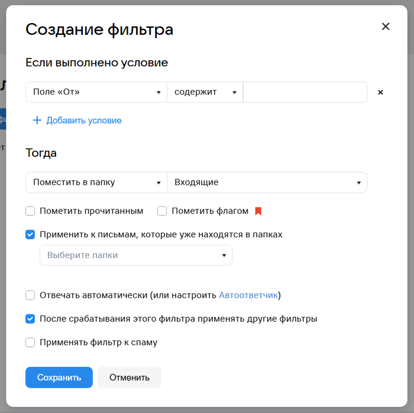Uncheck Применить к письмам в папках
414x413 pixels.
[30, 234]
